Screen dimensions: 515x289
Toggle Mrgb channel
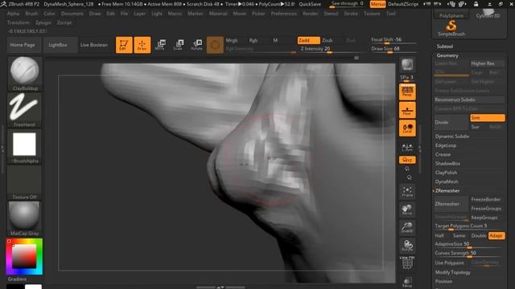click(232, 40)
